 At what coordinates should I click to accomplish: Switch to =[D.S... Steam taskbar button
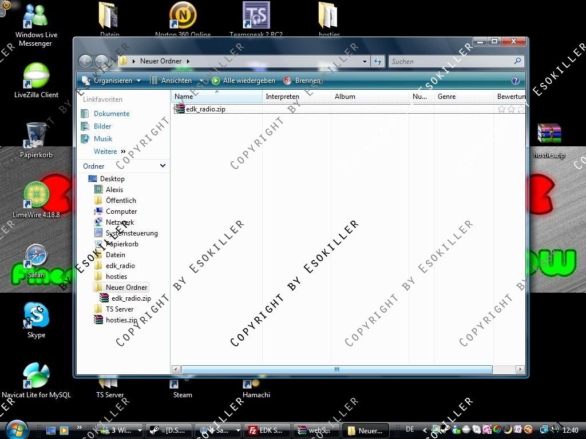[x=169, y=430]
